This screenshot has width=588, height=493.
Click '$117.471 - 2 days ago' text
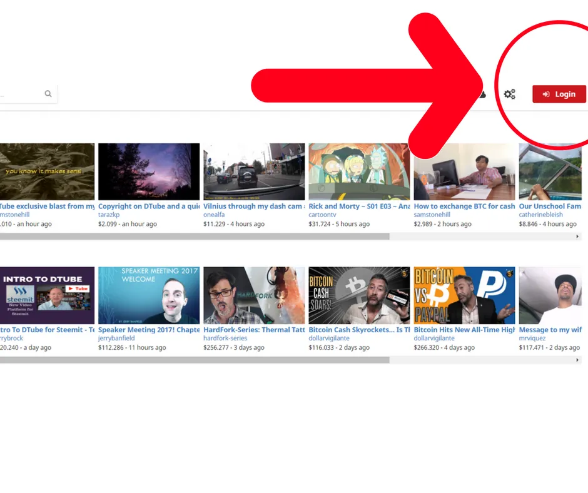coord(549,347)
